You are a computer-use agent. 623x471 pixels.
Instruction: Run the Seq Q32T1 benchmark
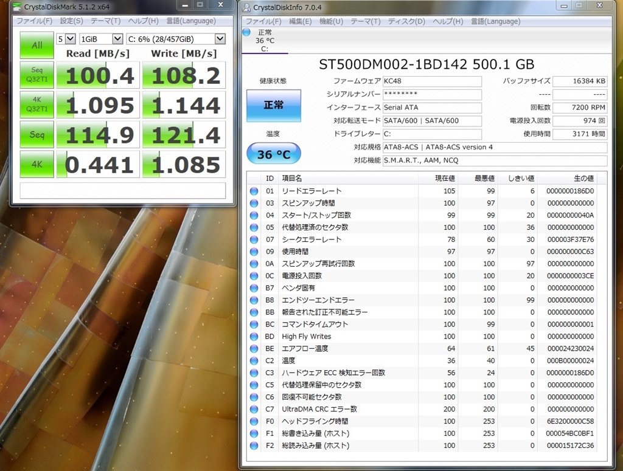tap(37, 74)
